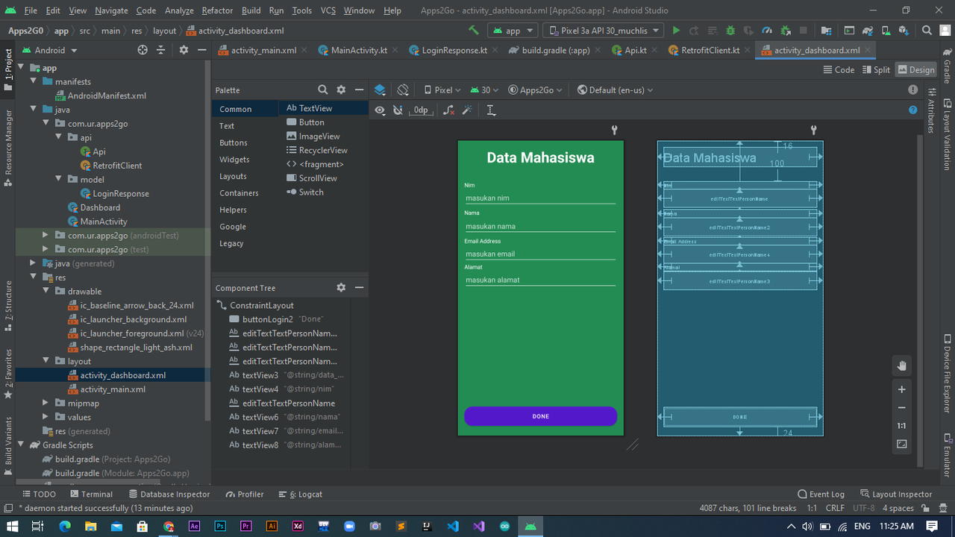
Task: Click the Clear Constraints icon in the design toolbar
Action: coord(448,110)
